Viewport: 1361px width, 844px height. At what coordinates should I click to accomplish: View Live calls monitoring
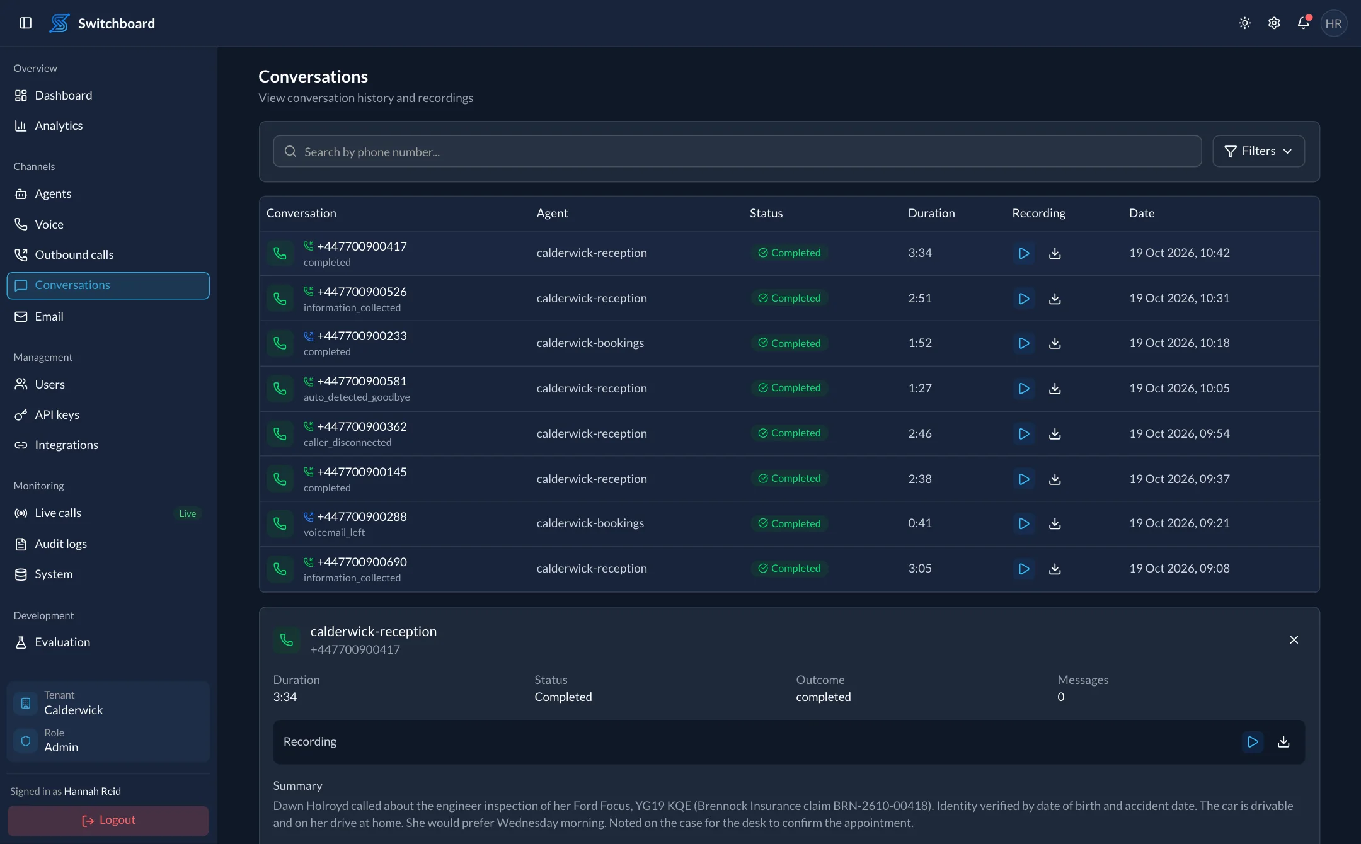[x=108, y=513]
